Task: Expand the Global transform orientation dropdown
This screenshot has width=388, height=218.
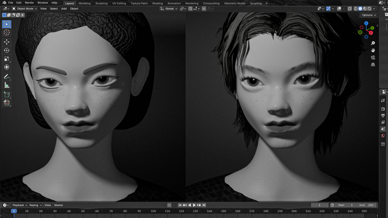Action: 169,9
